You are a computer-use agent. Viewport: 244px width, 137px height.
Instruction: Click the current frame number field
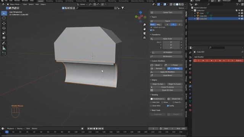(153, 129)
